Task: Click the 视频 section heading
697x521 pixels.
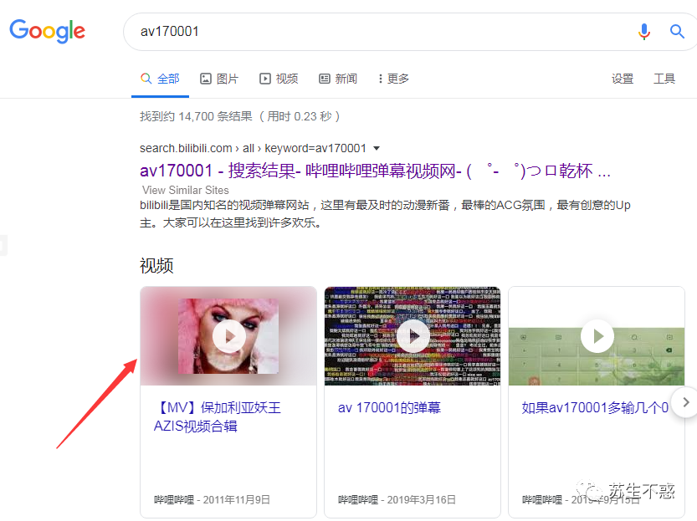Action: 156,265
